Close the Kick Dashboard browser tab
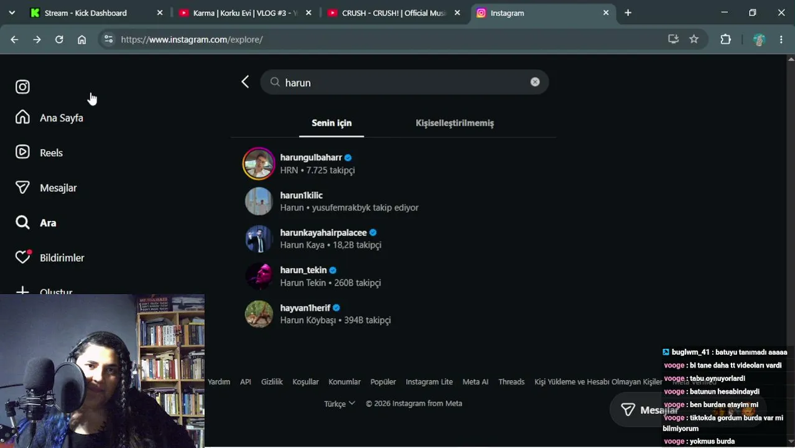Image resolution: width=795 pixels, height=448 pixels. coord(160,12)
